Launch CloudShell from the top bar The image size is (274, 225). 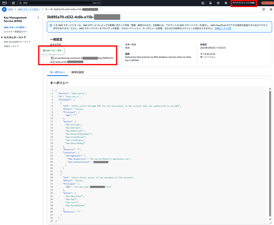pyautogui.click(x=203, y=3)
